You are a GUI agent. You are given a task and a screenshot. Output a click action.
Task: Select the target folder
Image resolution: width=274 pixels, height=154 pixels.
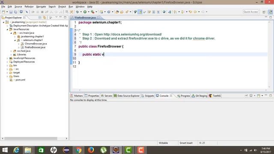click(16, 73)
